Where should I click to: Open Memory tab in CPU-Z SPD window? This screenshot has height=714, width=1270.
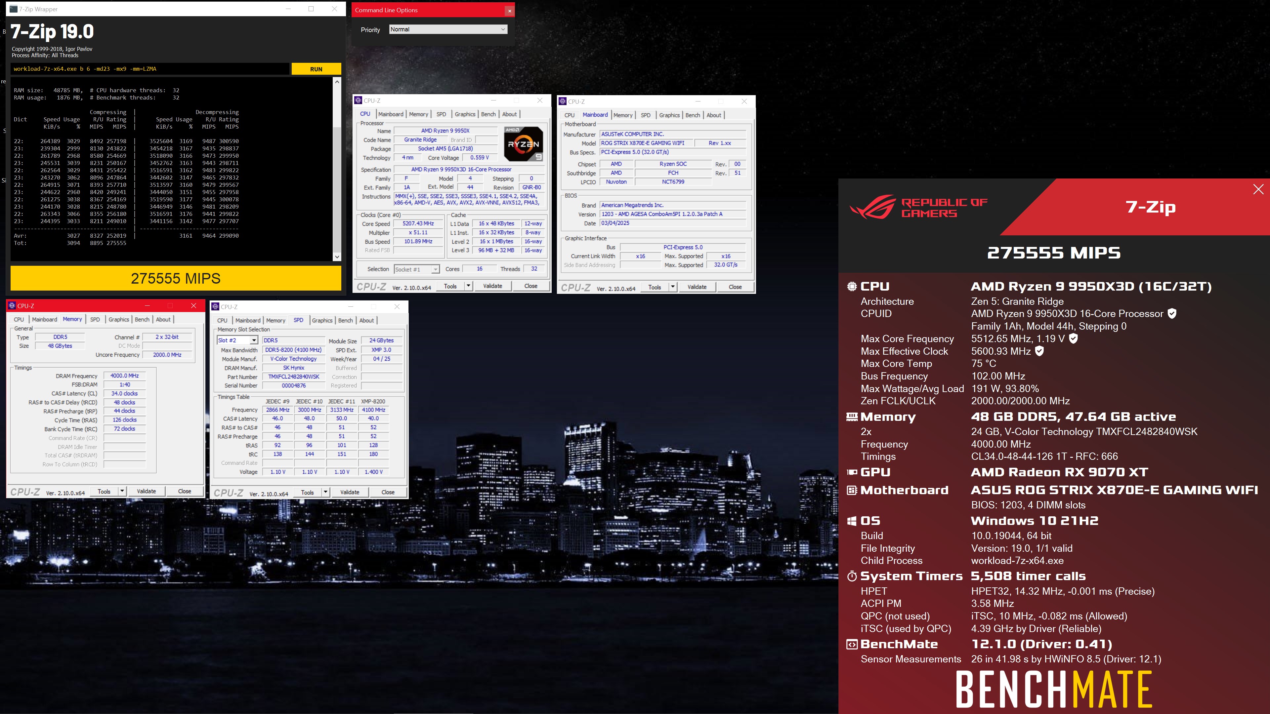[275, 321]
